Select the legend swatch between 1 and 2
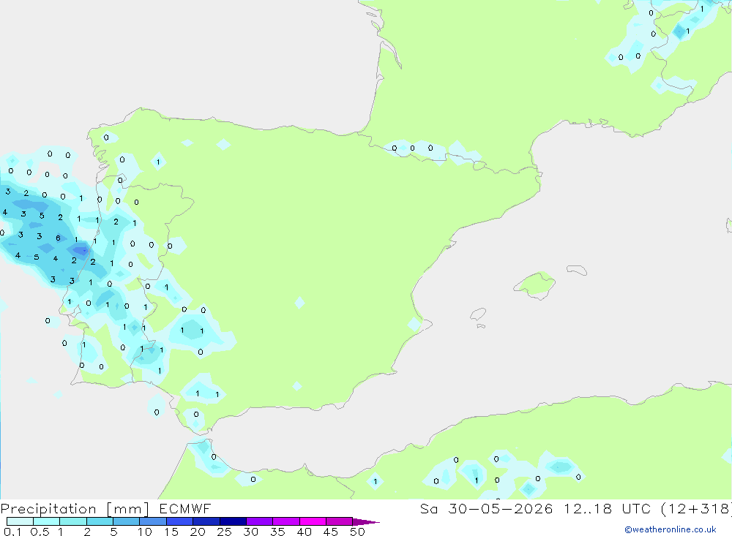 click(x=73, y=521)
